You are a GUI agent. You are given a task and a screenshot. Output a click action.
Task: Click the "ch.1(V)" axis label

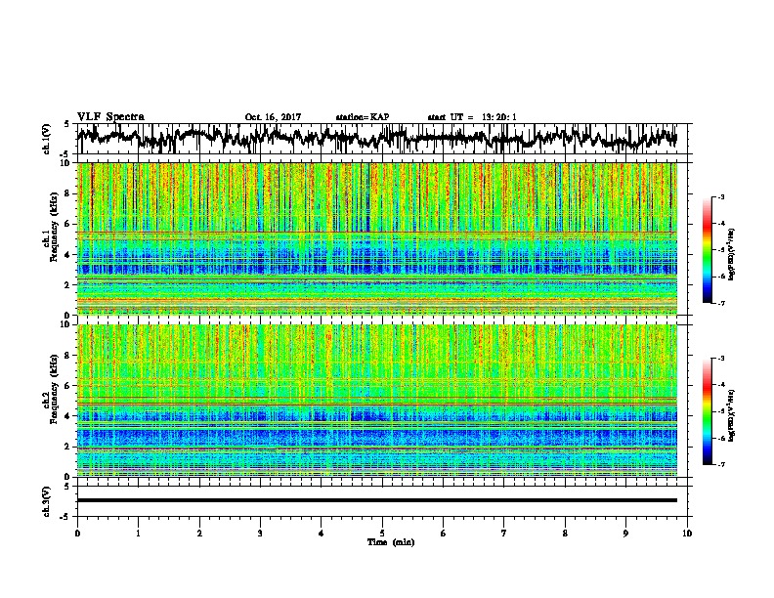47,139
